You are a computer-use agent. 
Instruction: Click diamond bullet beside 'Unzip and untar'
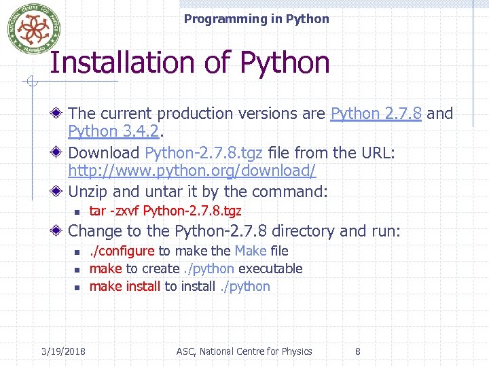56,191
